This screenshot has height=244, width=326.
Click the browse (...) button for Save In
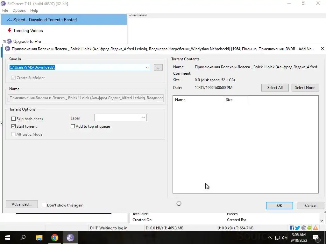(x=158, y=68)
